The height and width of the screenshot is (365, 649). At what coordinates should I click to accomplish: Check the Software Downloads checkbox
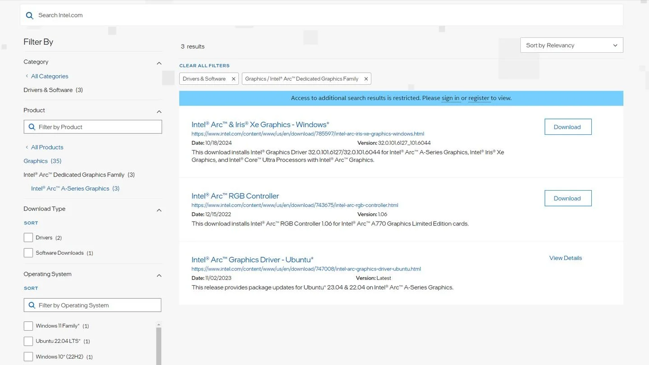click(x=28, y=253)
